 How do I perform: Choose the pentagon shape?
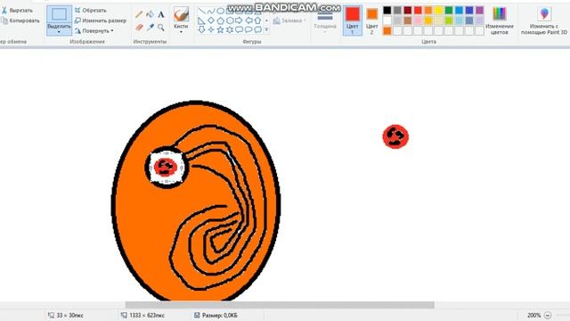coord(220,21)
